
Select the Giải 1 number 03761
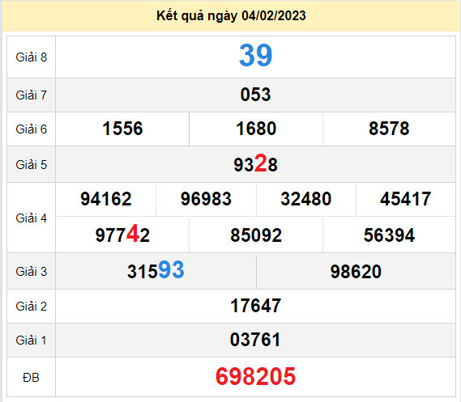[255, 340]
